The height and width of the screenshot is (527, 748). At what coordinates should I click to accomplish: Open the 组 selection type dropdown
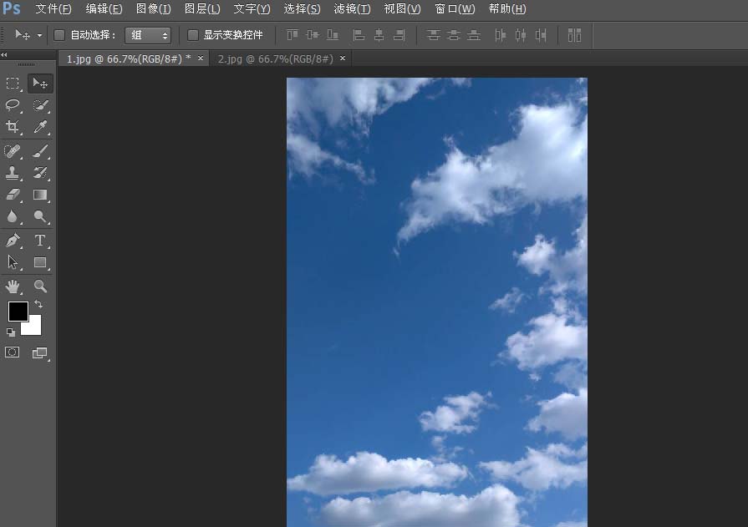coord(148,34)
